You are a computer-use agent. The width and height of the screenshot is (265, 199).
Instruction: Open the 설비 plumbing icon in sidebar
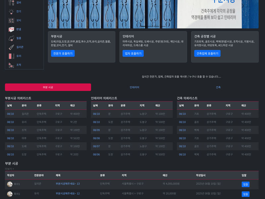click(11, 3)
